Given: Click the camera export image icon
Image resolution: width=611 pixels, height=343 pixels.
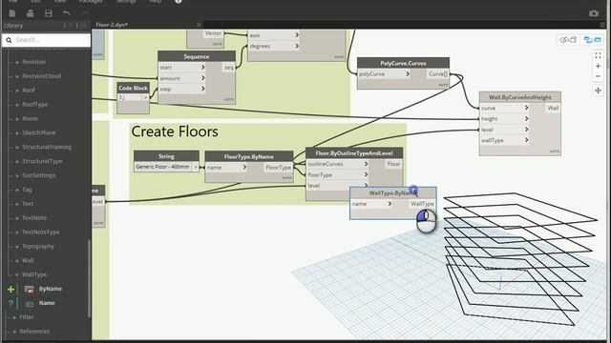Looking at the screenshot, I should [594, 13].
